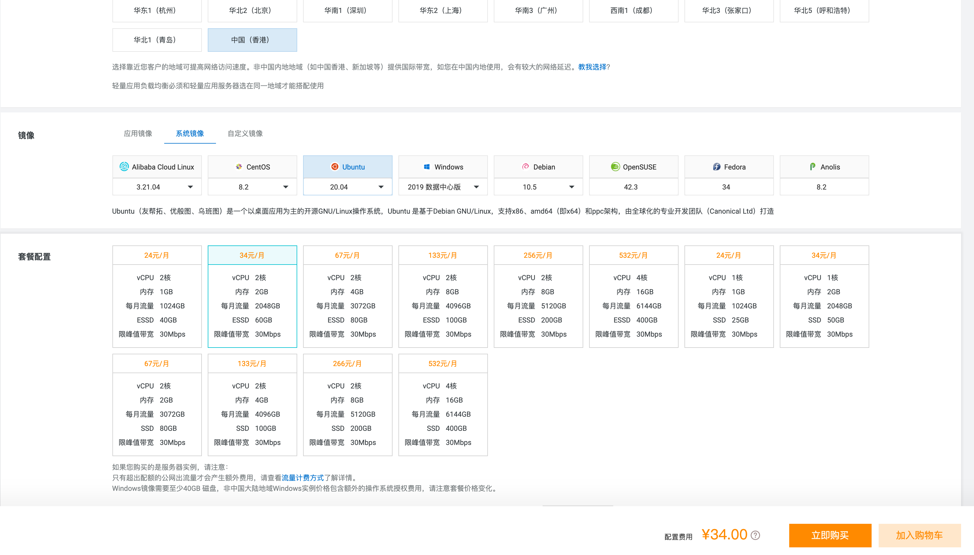Click the price help question mark icon
The height and width of the screenshot is (555, 974).
pos(755,535)
